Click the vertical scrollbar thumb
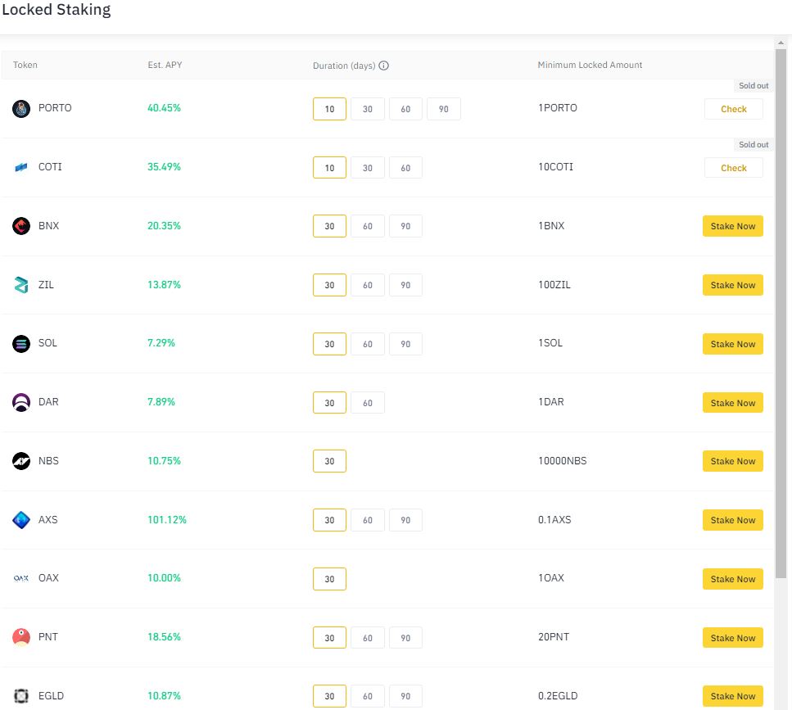 (781, 314)
